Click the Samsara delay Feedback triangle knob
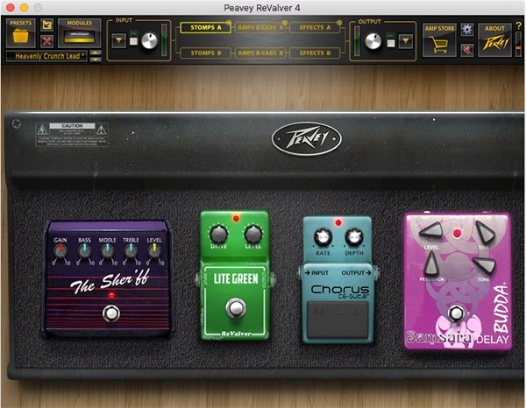Viewport: 526px width, 408px height. 431,264
